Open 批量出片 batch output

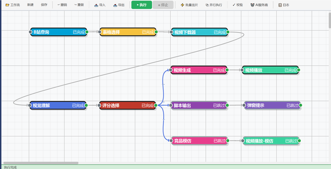pos(189,5)
